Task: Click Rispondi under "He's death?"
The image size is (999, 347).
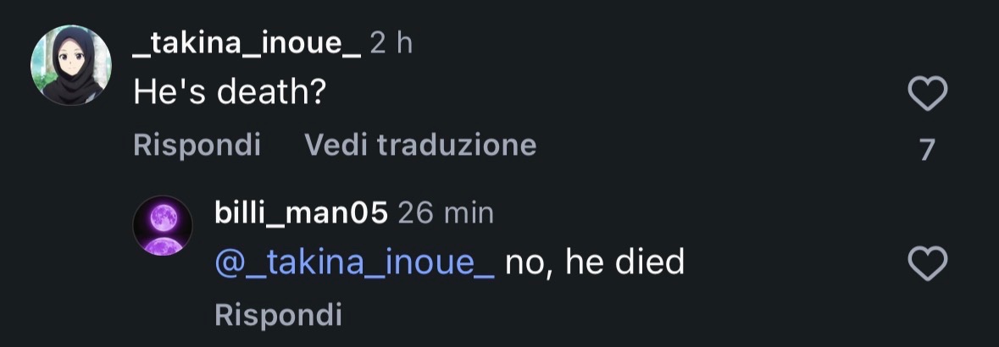Action: click(197, 146)
